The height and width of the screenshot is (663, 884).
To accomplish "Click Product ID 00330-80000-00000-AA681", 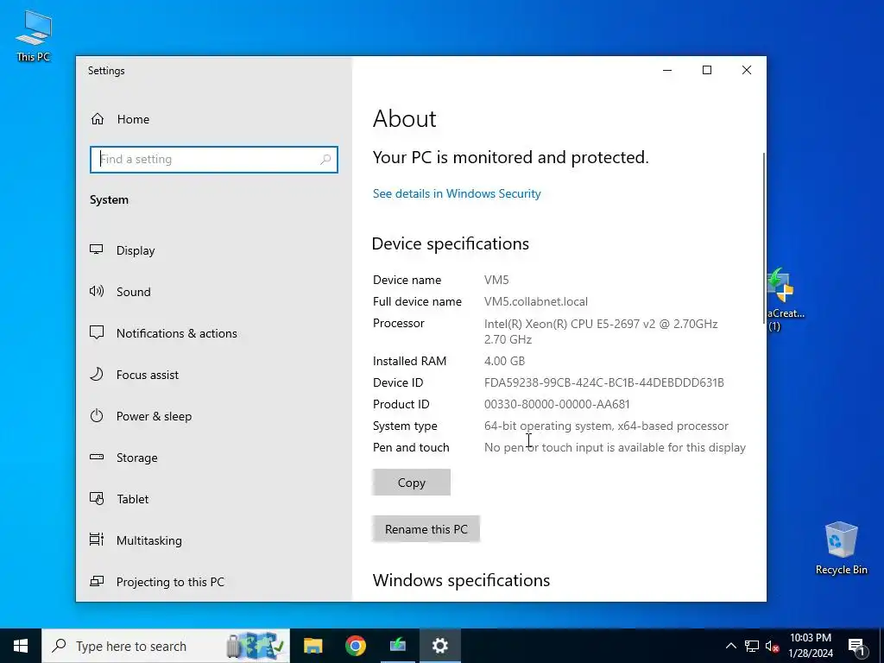I will [557, 404].
